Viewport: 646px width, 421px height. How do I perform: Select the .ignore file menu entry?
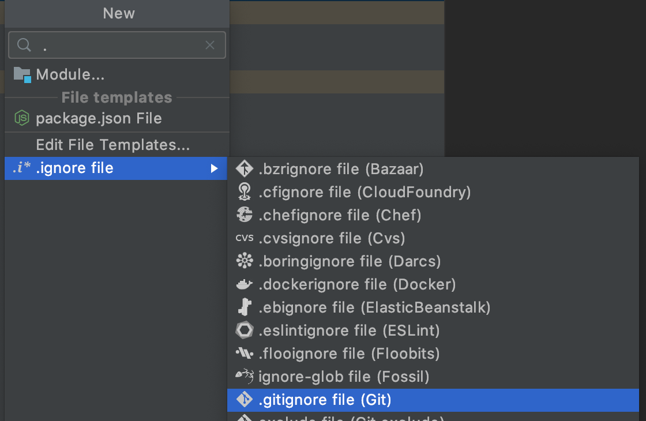116,168
